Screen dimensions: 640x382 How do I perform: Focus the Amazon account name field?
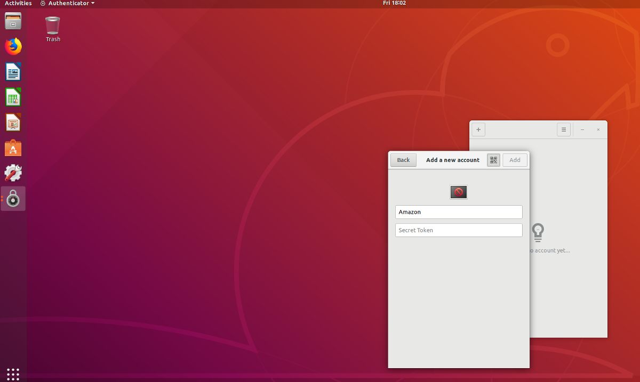pos(459,212)
